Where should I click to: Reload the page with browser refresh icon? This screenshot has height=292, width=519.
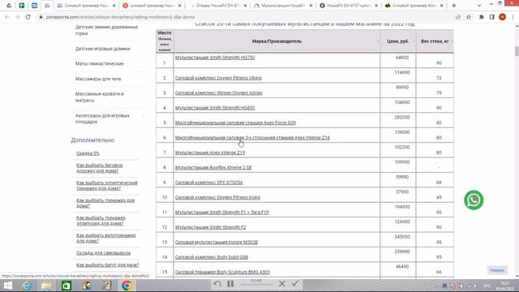[28, 17]
